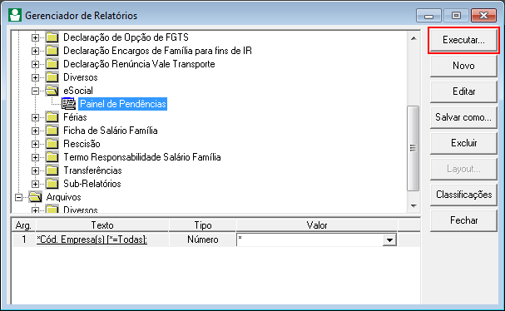This screenshot has width=505, height=311.
Task: Select Termo Responsabilidade Salário Família label
Action: point(142,157)
